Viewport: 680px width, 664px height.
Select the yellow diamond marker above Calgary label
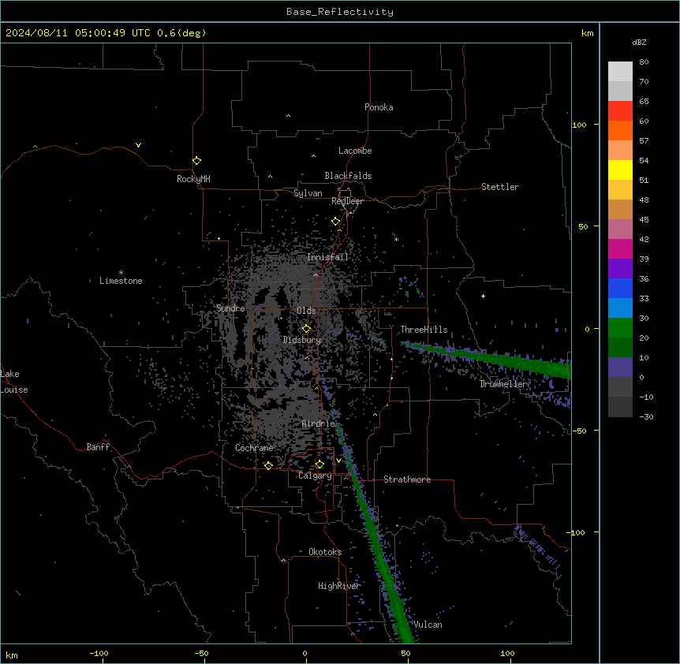click(319, 464)
